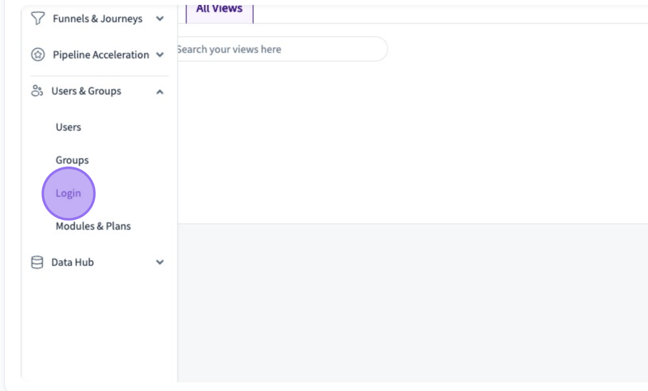
Task: Select the Pipeline Acceleration menu label
Action: (x=101, y=55)
